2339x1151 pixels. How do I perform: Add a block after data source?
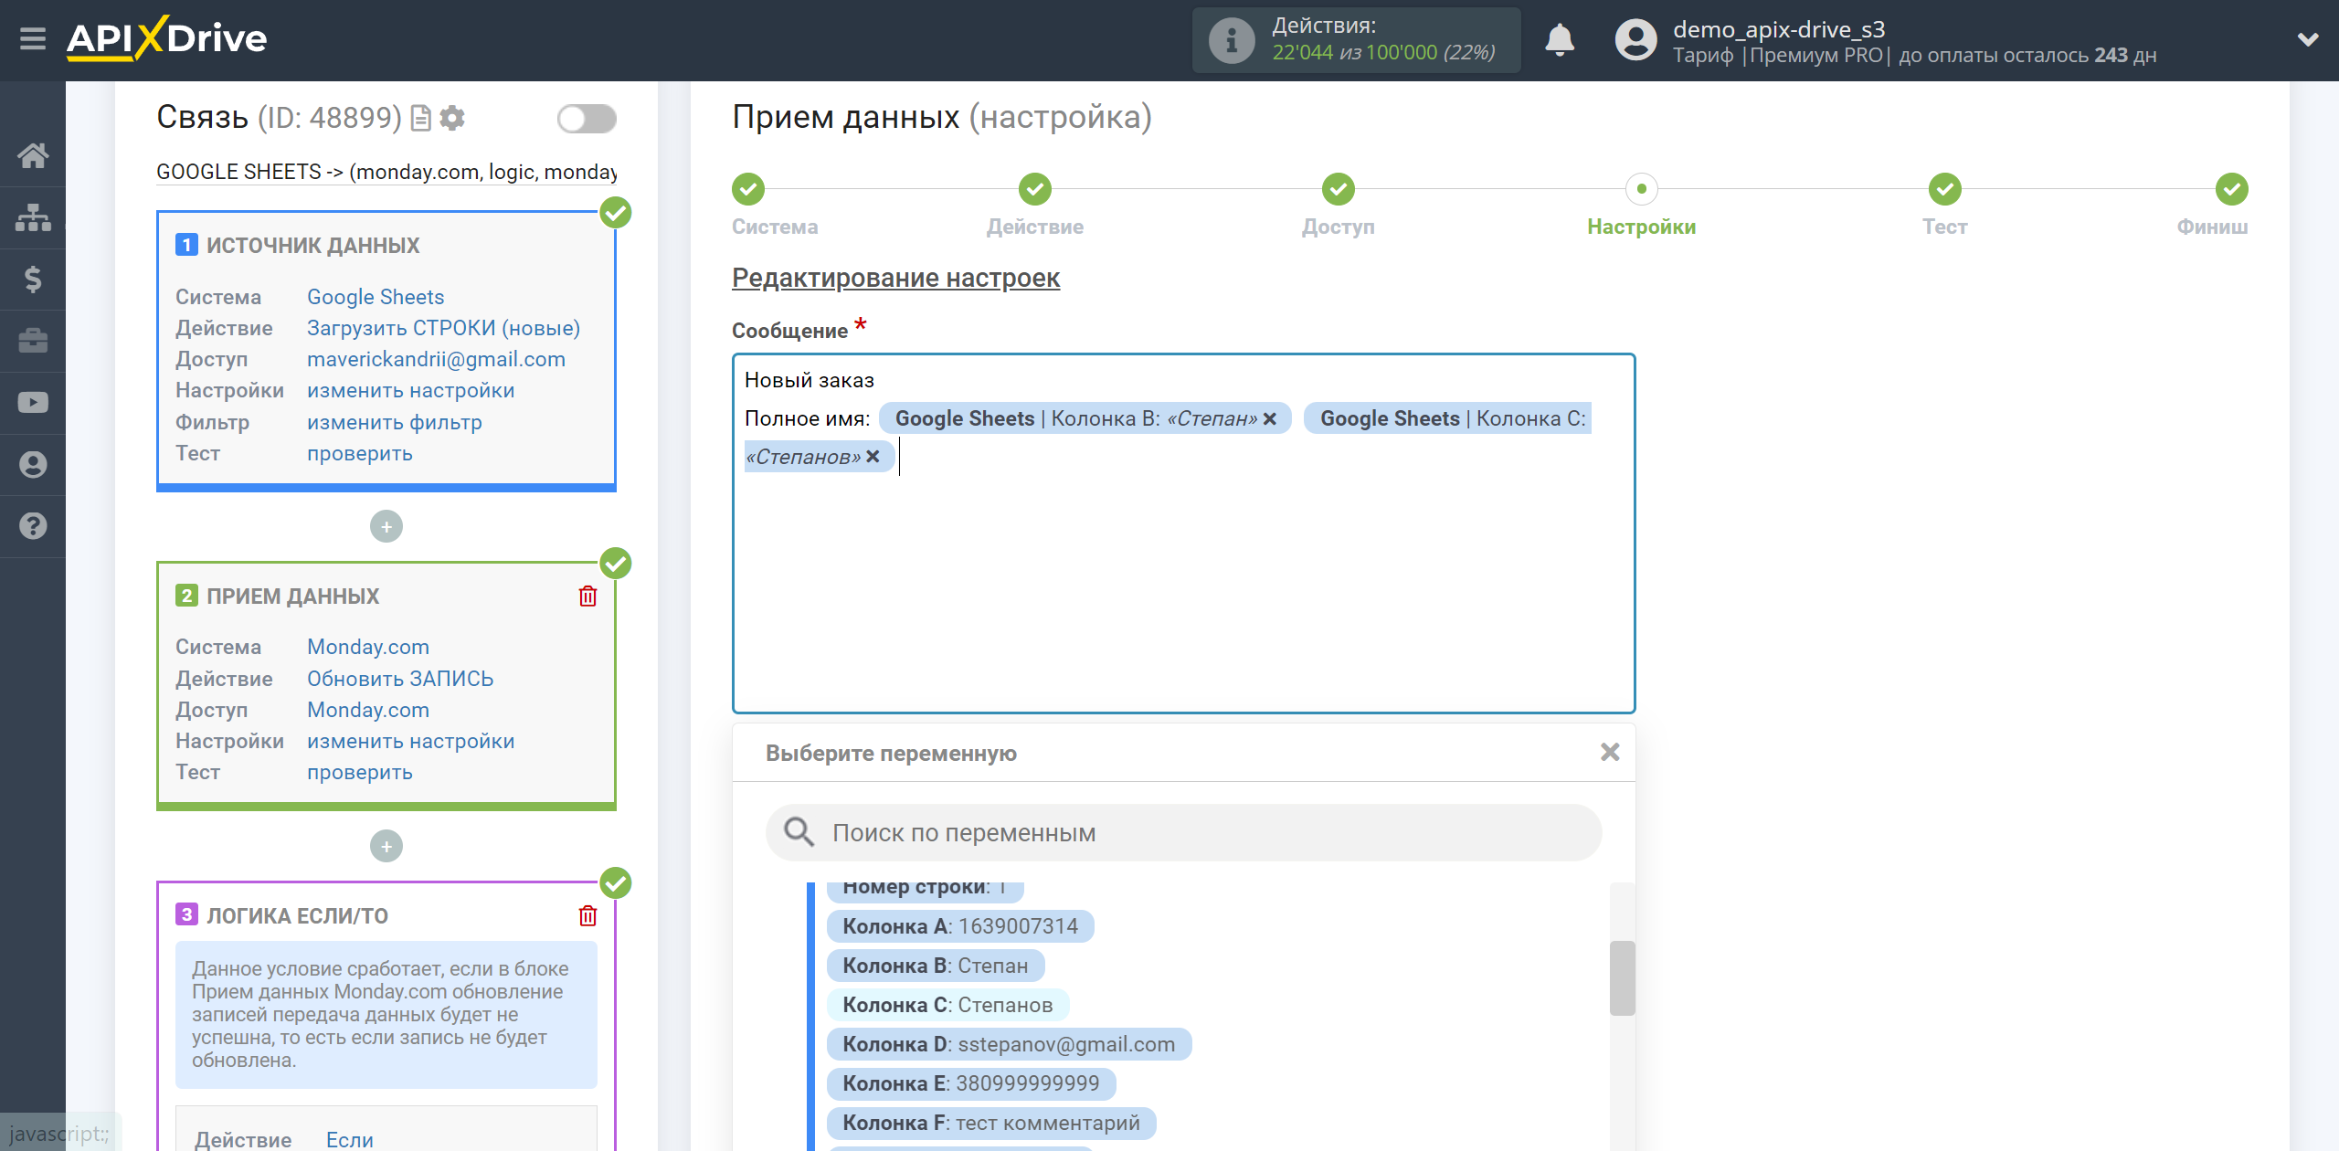[386, 526]
